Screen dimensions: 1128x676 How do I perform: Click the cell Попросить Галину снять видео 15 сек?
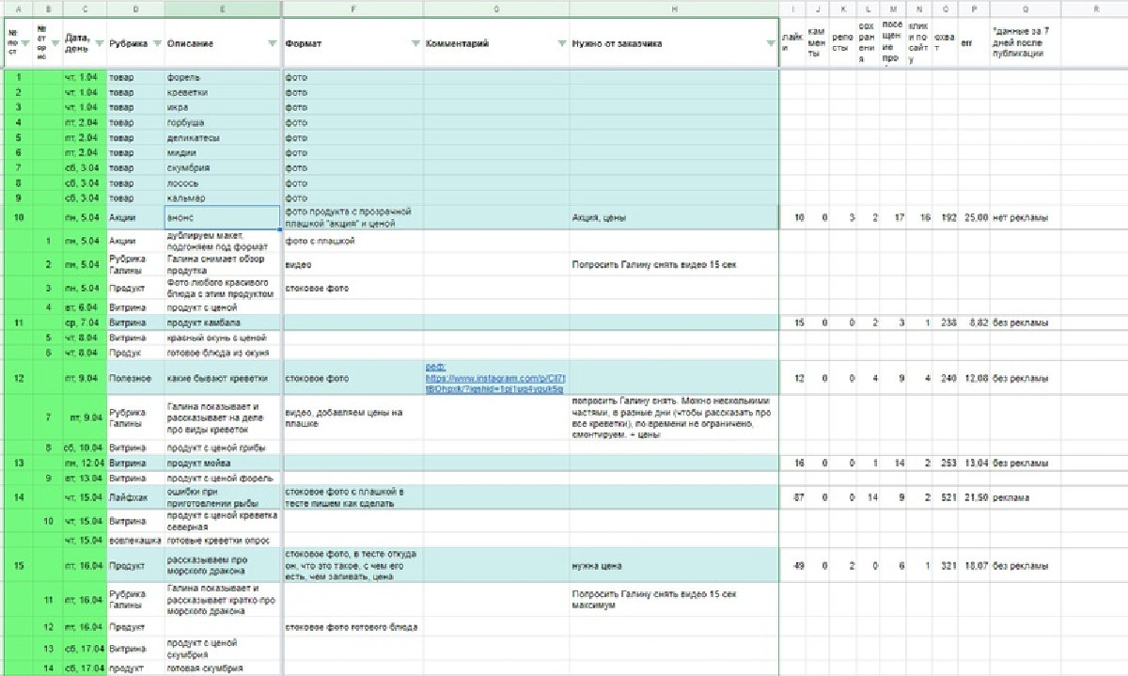[674, 265]
